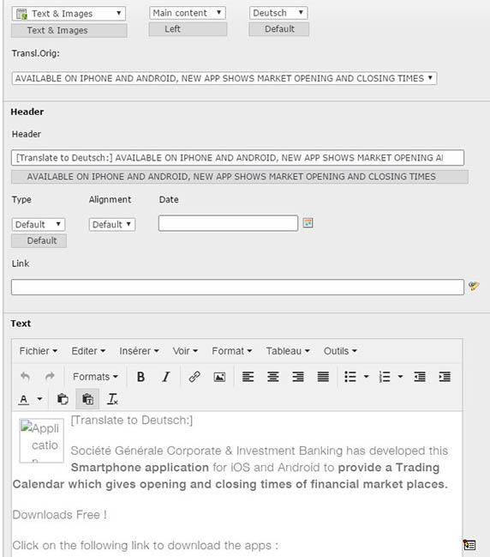This screenshot has height=557, width=490.
Task: Click the '[Translate to Deutsch:]' text in editor
Action: (132, 421)
